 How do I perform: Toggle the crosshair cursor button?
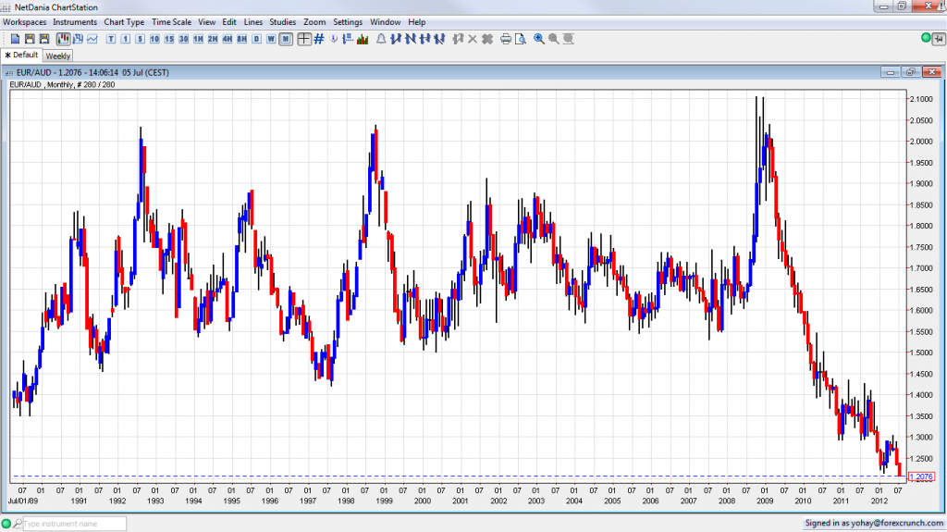[303, 39]
